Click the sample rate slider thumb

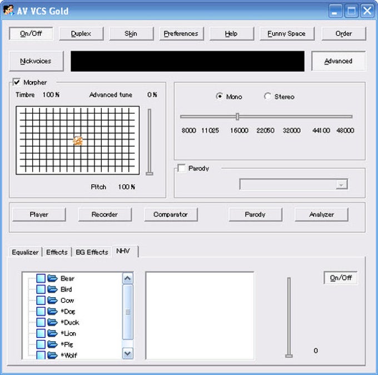(x=237, y=117)
